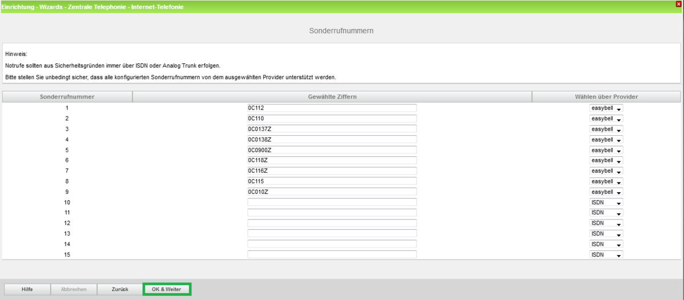The image size is (684, 300).
Task: Open the Hilfe help button
Action: pyautogui.click(x=27, y=289)
